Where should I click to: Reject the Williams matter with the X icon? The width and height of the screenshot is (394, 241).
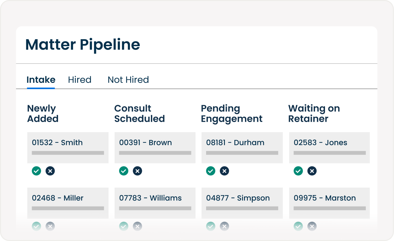click(137, 226)
